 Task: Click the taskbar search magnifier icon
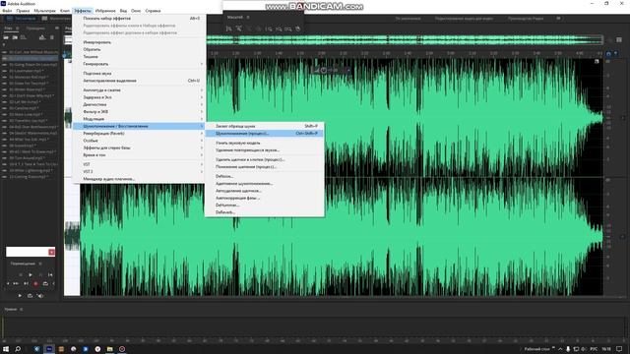coord(18,349)
